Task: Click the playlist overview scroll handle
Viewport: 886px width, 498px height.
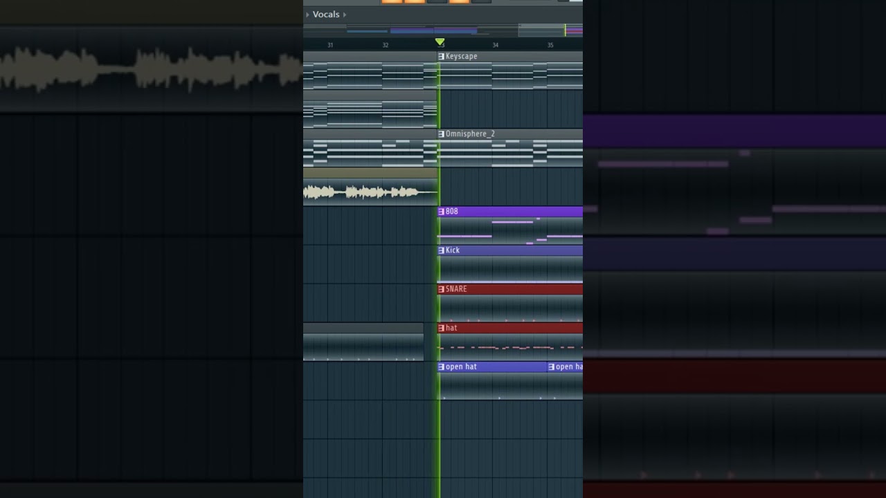Action: click(550, 30)
